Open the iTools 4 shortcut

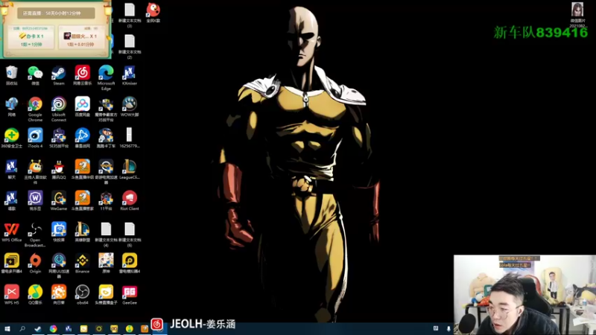pyautogui.click(x=35, y=136)
